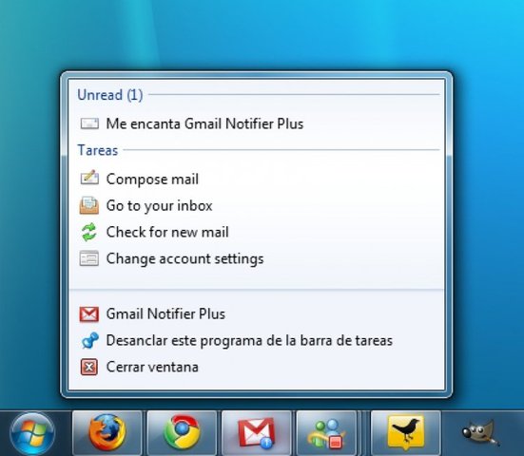Open the Windows Start orb
The height and width of the screenshot is (456, 524).
click(32, 433)
